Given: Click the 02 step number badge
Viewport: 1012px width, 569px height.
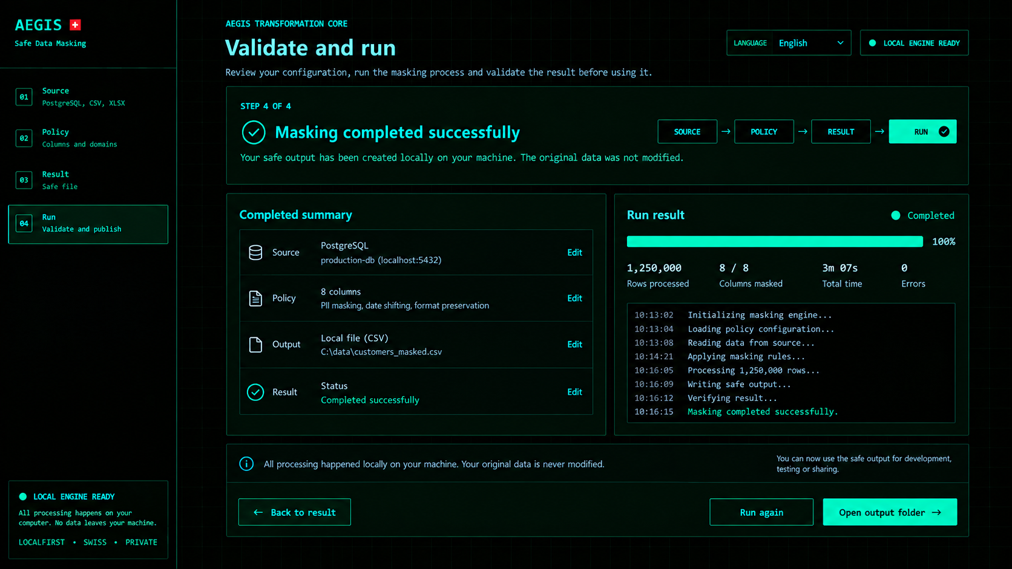Looking at the screenshot, I should coord(24,138).
